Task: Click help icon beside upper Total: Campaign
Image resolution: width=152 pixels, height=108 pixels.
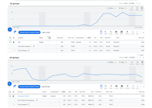Action: (x=28, y=50)
